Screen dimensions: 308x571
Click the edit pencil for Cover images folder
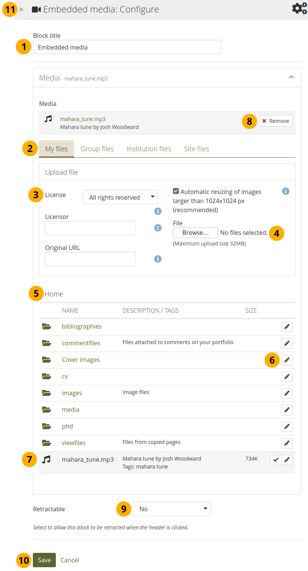286,360
